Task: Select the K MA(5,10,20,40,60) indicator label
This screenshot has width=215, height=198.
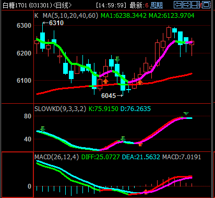Action: (x=66, y=16)
